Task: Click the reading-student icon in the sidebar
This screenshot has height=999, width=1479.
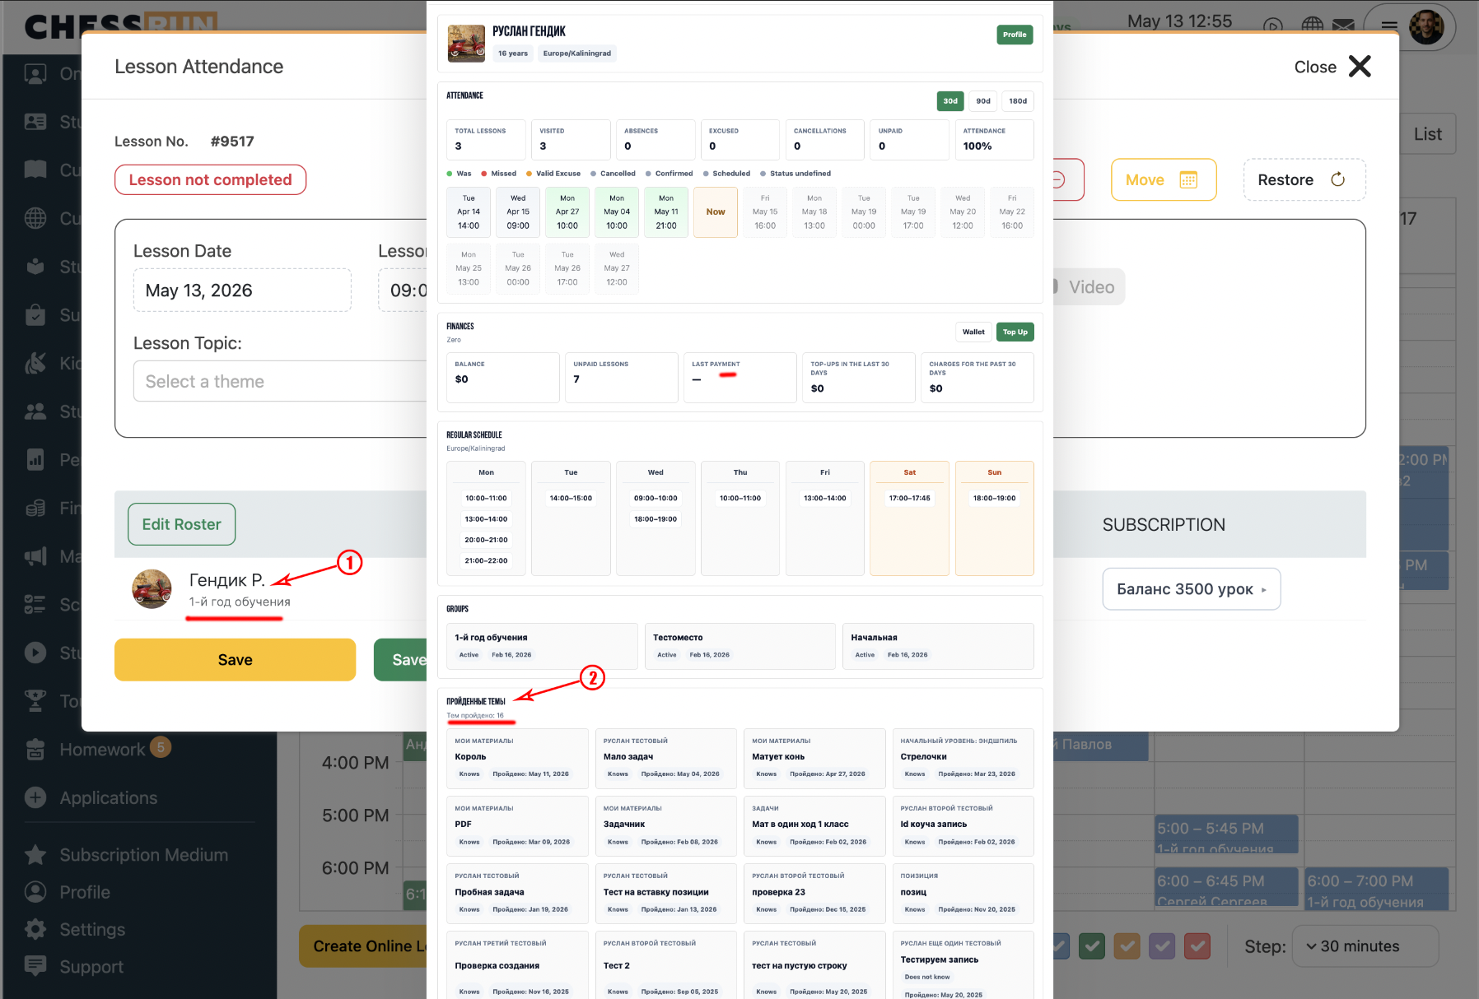Action: [x=35, y=267]
